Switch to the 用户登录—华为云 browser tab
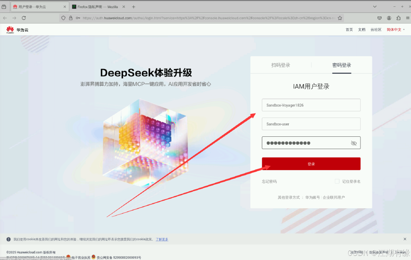The width and height of the screenshot is (411, 260). coord(40,7)
